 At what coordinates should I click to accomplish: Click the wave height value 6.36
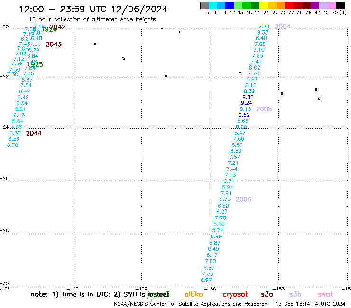pyautogui.click(x=14, y=139)
